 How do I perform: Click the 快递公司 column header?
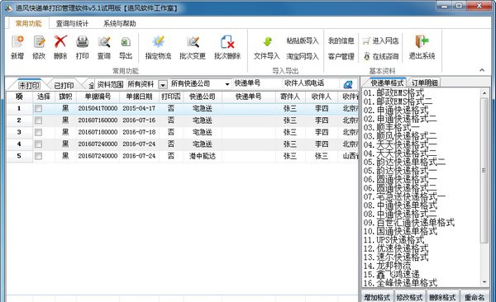203,97
